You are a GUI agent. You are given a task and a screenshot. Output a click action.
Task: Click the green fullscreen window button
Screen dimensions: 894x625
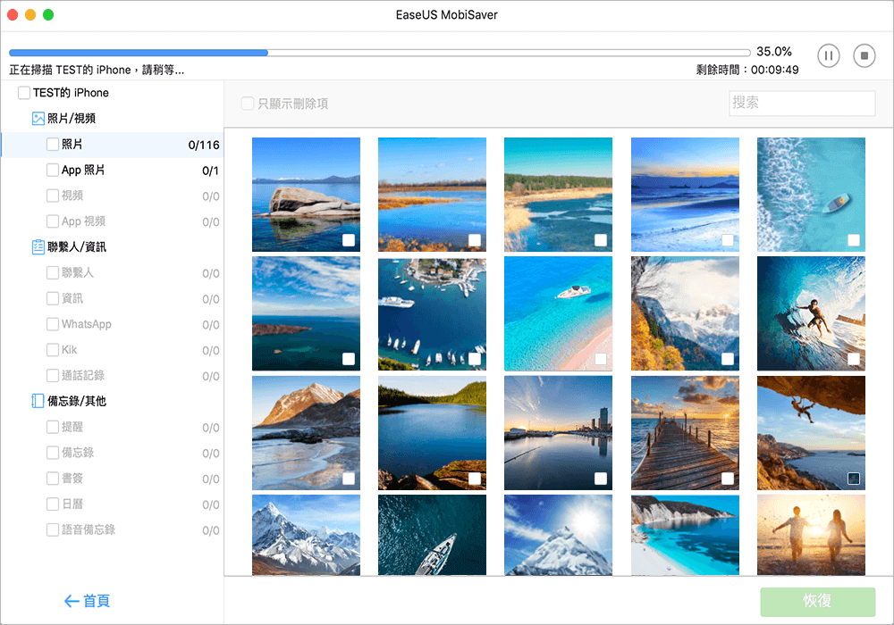pyautogui.click(x=48, y=15)
